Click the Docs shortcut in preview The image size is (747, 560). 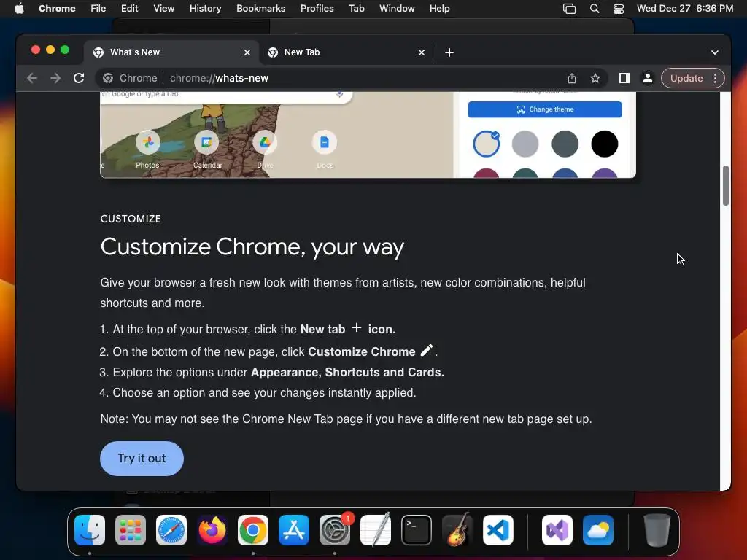[325, 149]
